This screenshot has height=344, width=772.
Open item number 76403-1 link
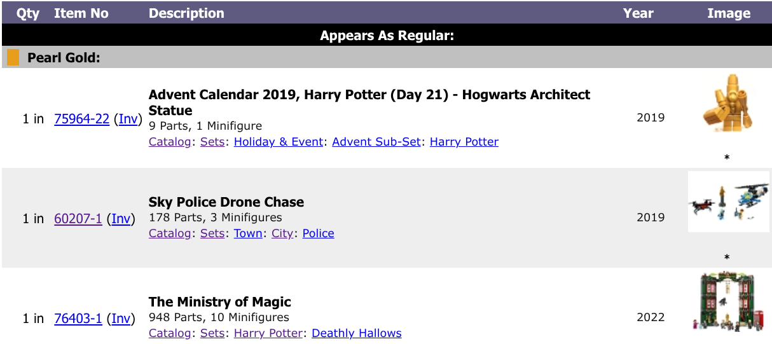click(78, 319)
